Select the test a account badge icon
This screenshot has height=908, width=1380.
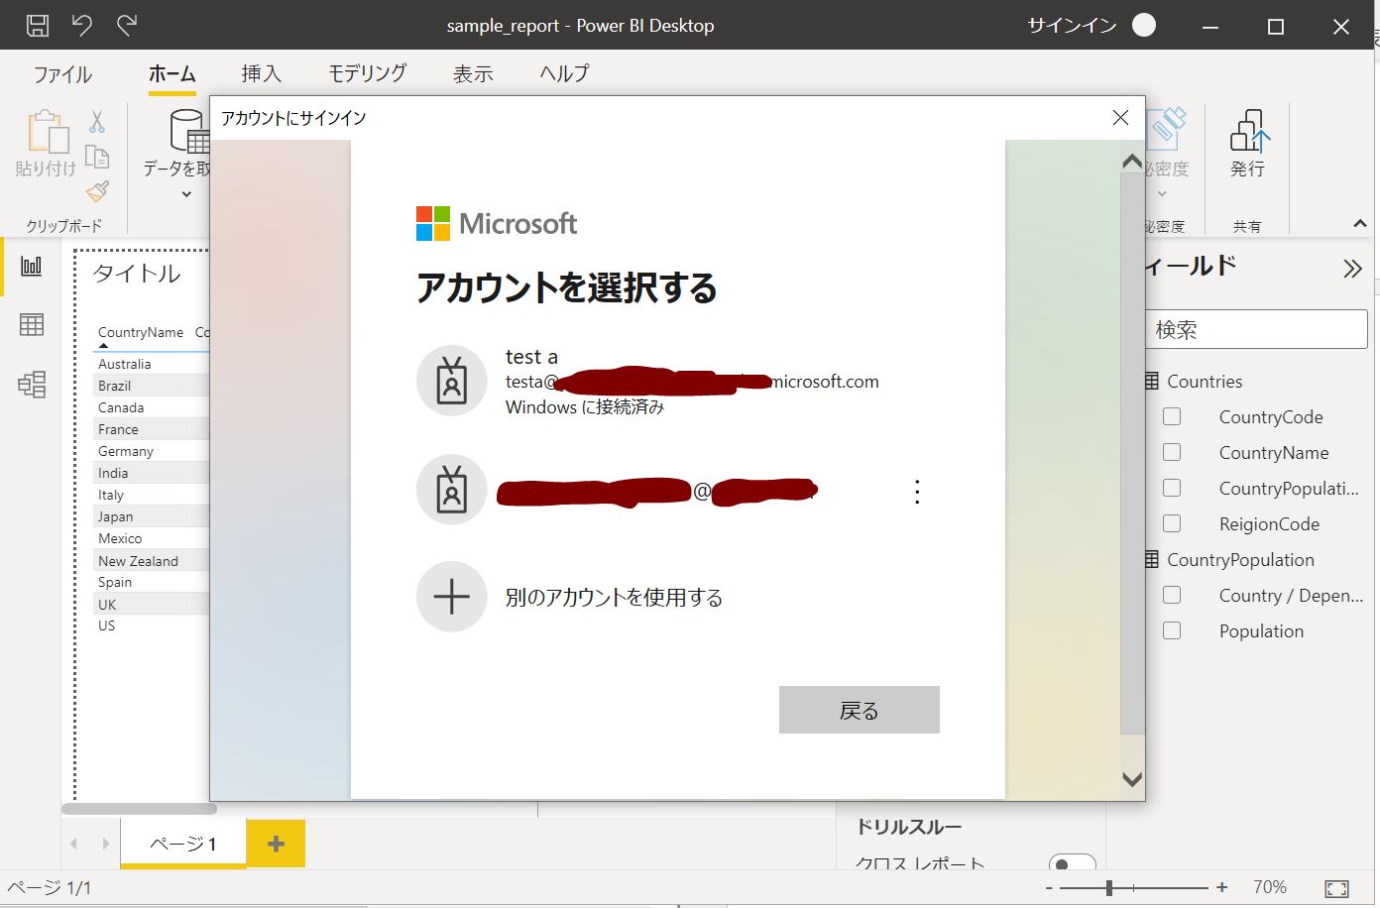tap(451, 381)
